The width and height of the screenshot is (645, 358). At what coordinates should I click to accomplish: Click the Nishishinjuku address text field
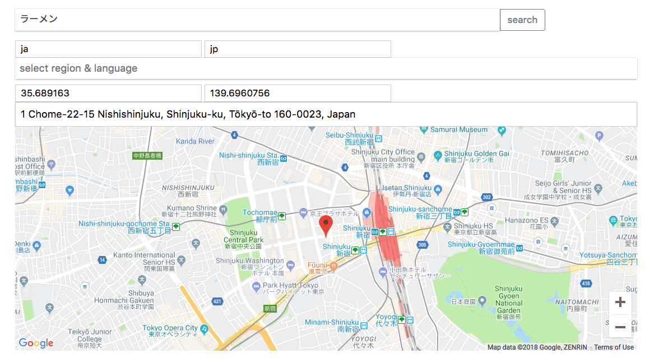point(326,114)
